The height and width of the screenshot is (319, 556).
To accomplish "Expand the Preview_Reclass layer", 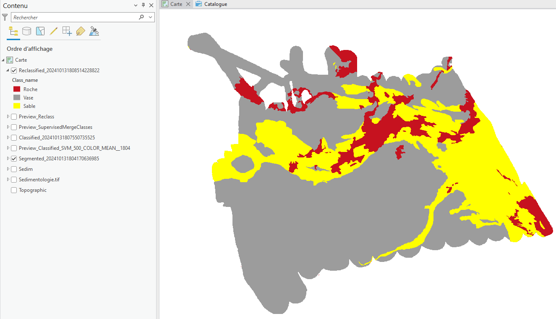I will (x=8, y=117).
